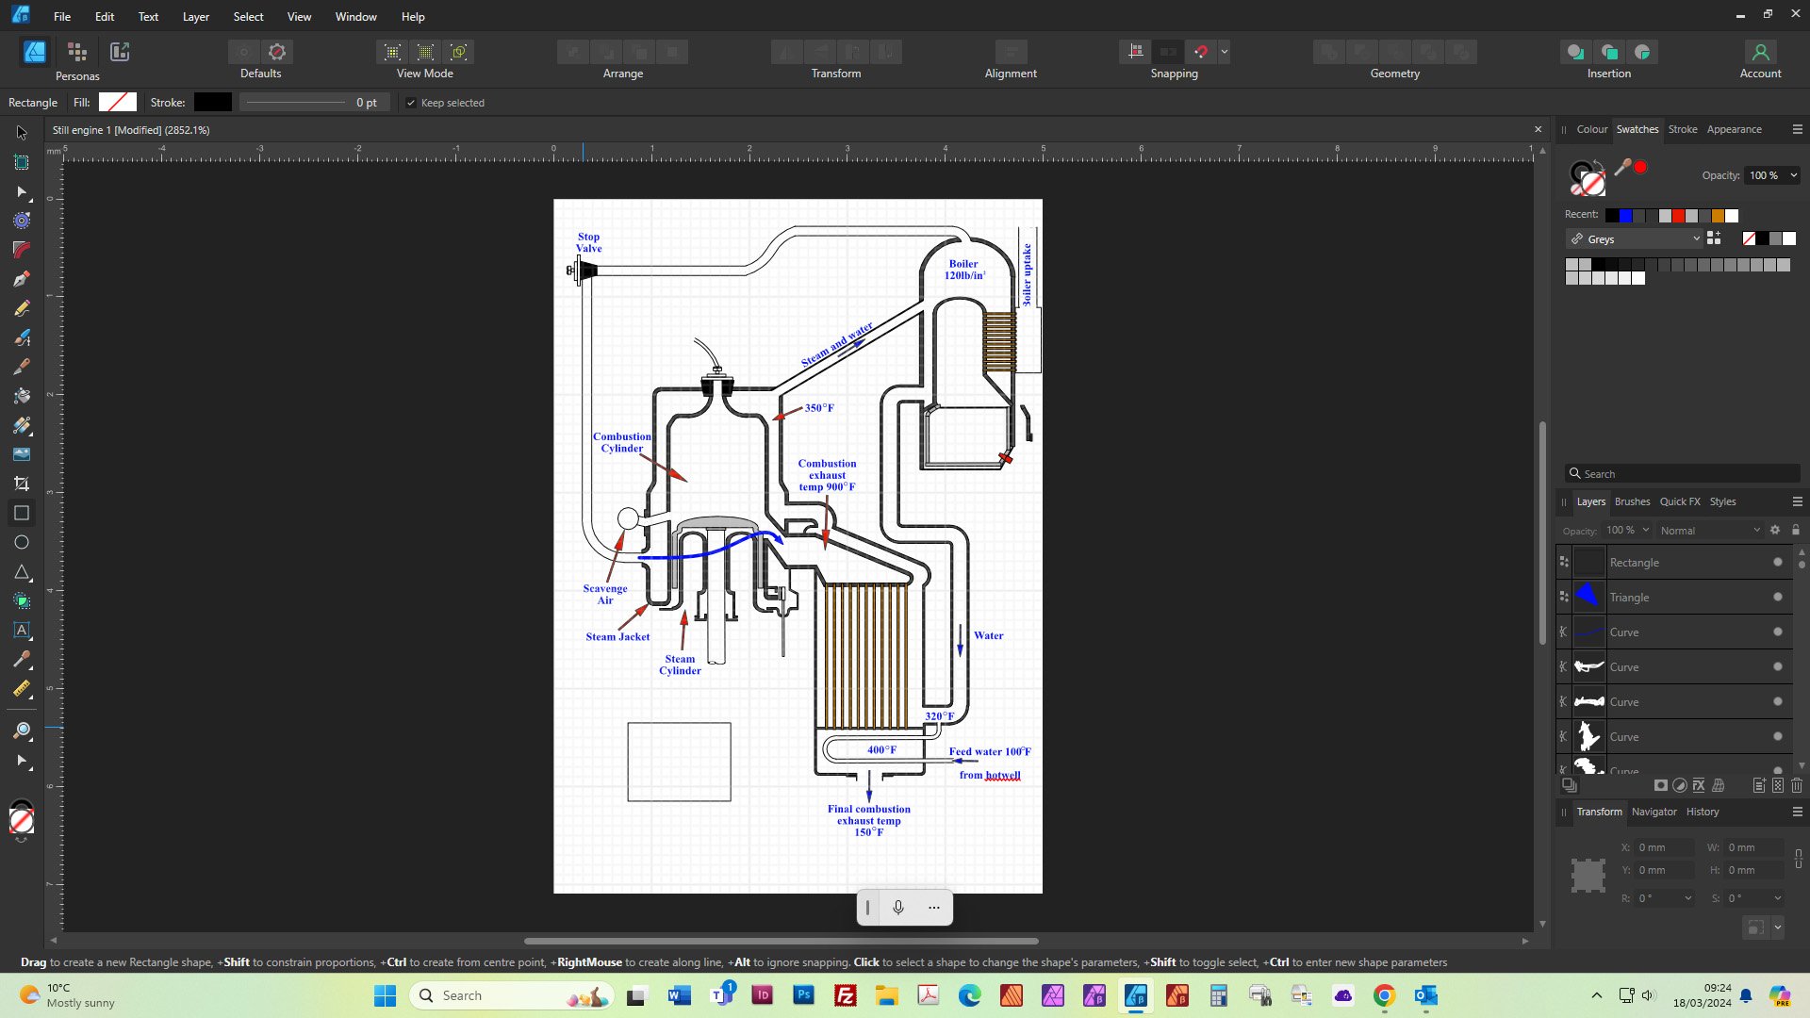Image resolution: width=1810 pixels, height=1018 pixels.
Task: Pick the blue recent colour swatch
Action: (x=1625, y=216)
